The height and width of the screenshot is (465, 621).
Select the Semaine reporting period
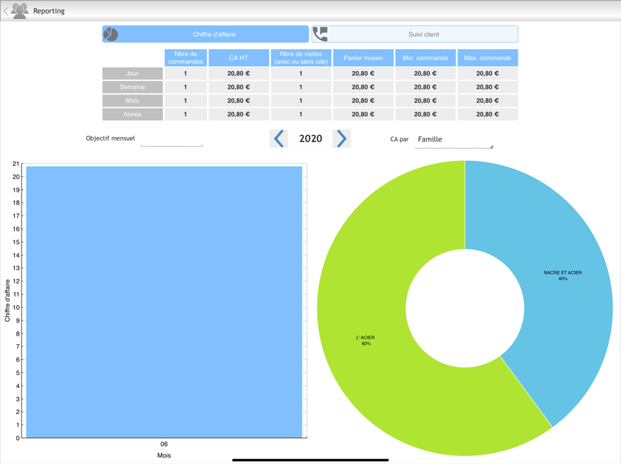pos(132,87)
